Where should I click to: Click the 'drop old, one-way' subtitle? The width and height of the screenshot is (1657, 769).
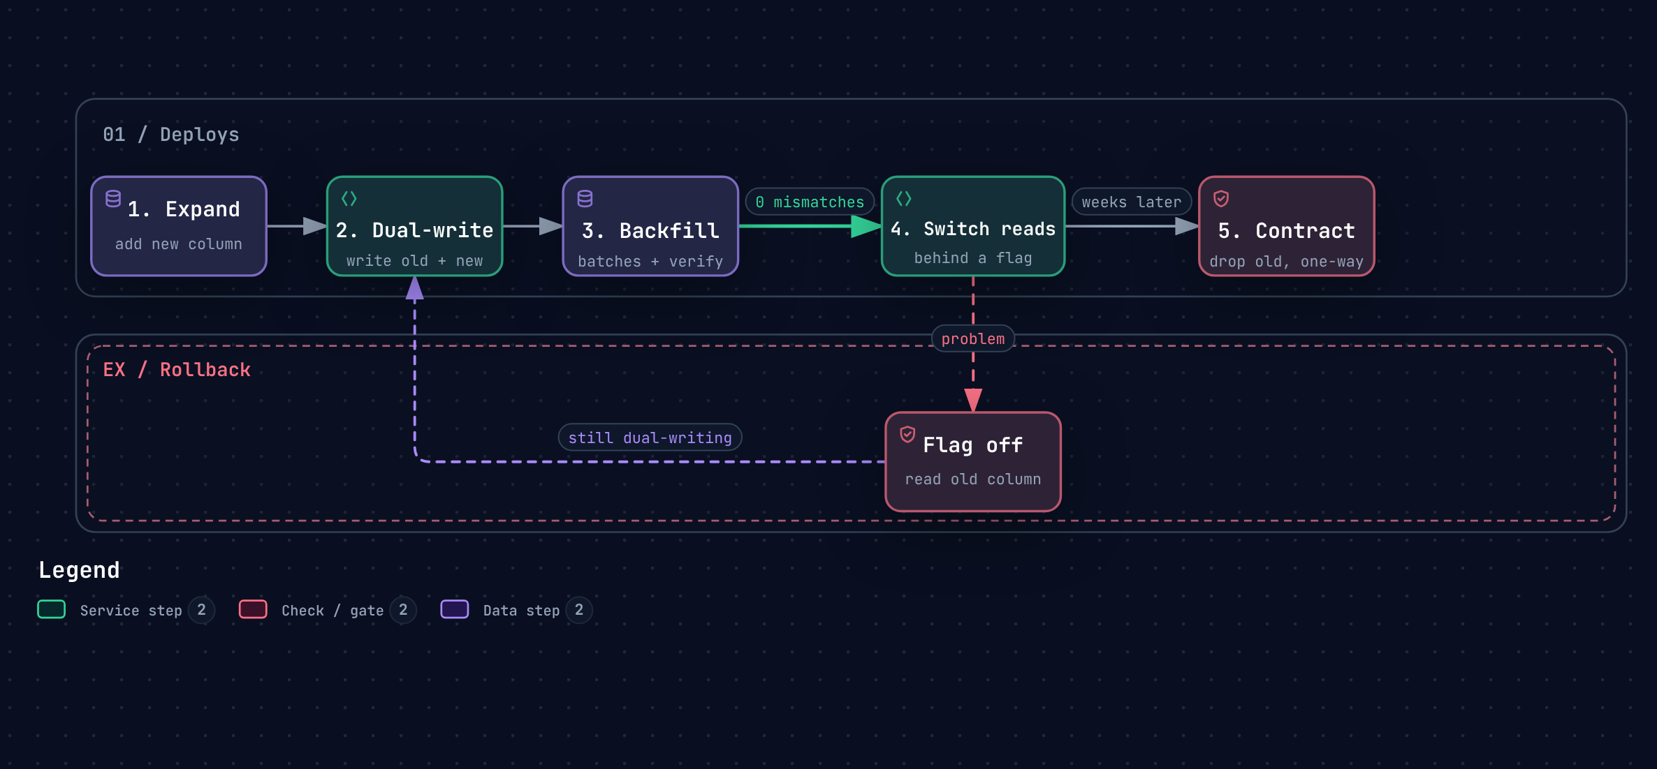[1287, 262]
